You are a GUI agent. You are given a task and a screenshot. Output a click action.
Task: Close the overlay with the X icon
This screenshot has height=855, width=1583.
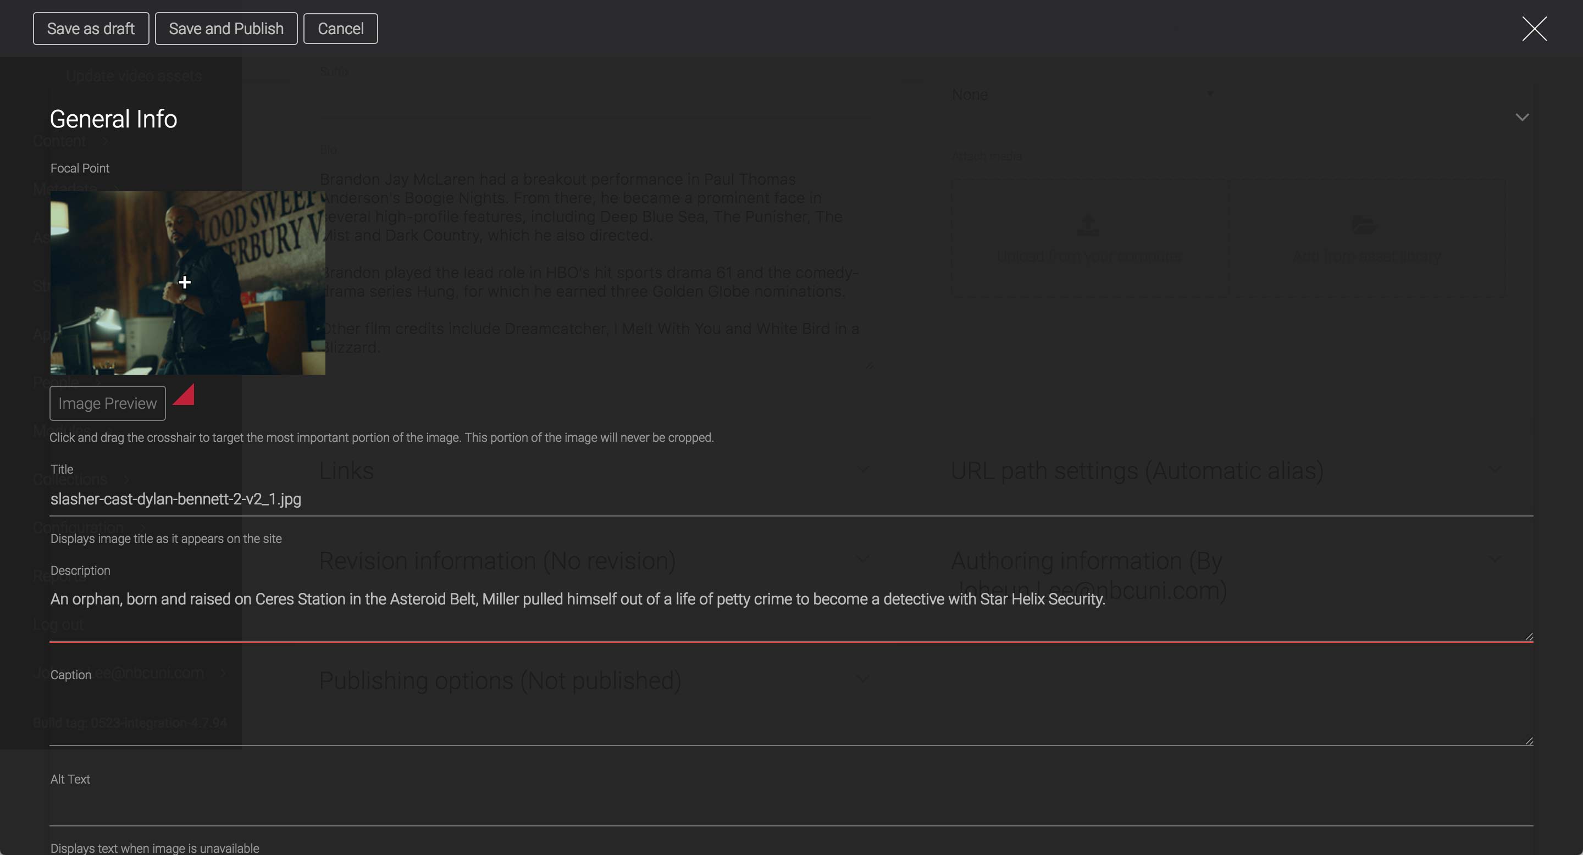tap(1534, 29)
